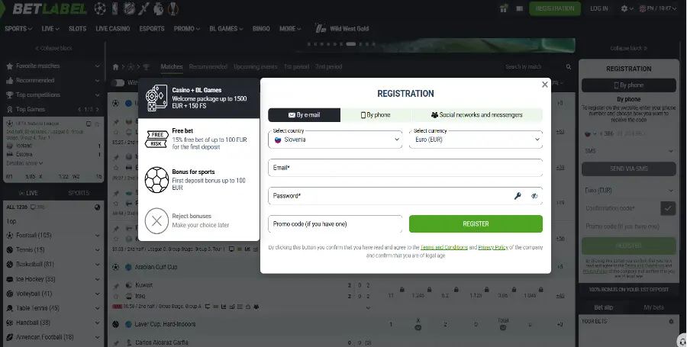Choose Reject bonuses option
Screen dimensions: 687x347
point(199,220)
